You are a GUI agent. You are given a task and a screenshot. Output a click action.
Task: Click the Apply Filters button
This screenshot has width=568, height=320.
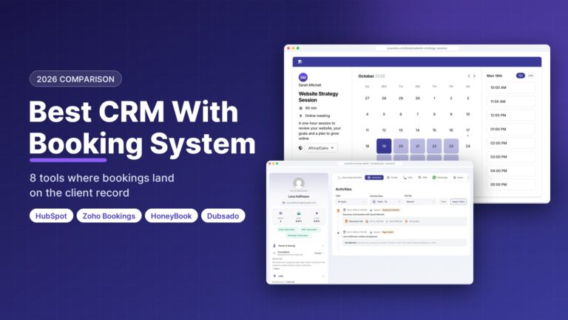[x=459, y=201]
